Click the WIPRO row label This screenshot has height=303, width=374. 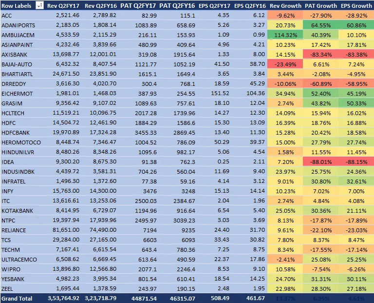11,269
